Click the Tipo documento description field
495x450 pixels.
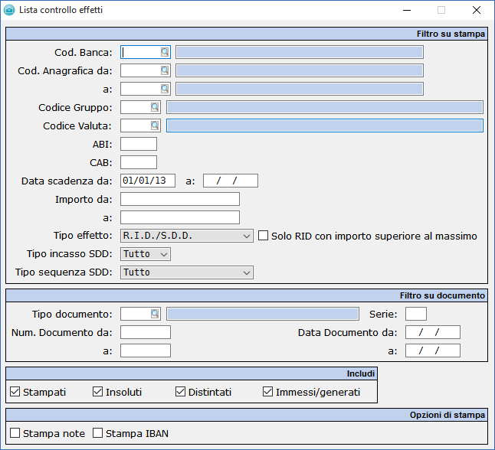pos(263,314)
